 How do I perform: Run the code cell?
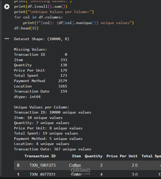point(7,7)
